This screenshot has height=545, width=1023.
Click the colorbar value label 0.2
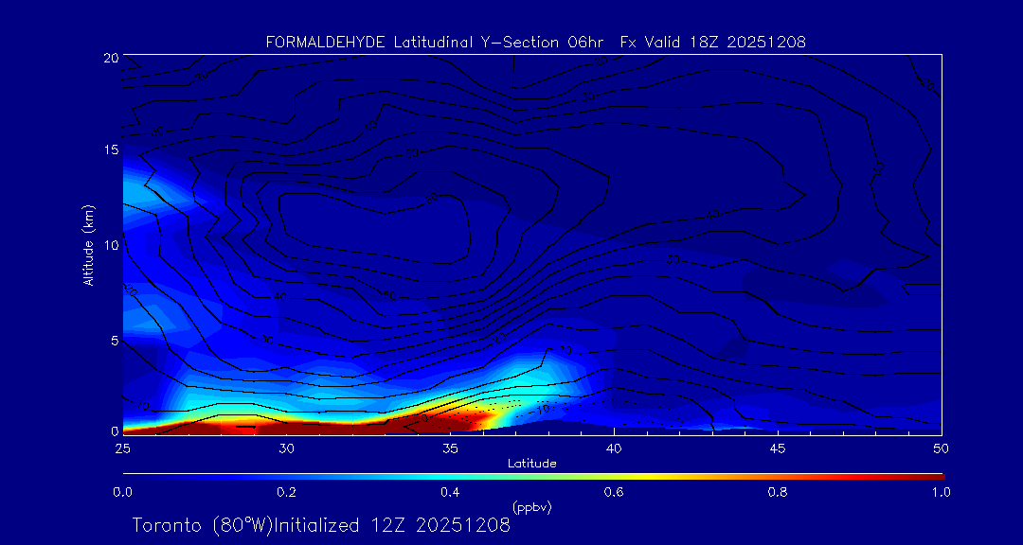[x=286, y=492]
